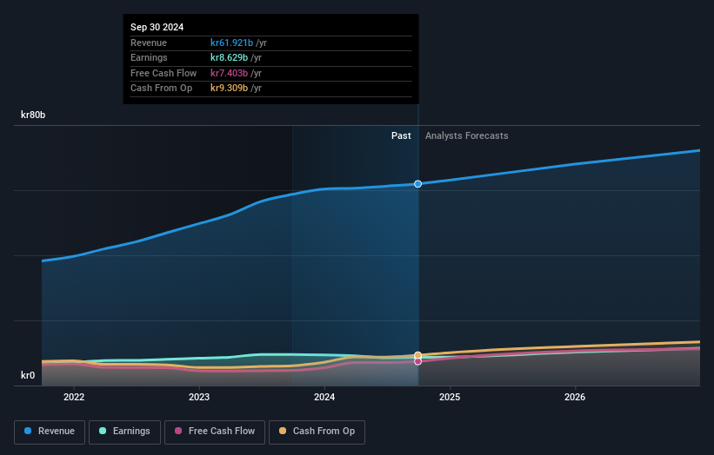
Task: Click the Cash From Op label in tooltip
Action: 161,89
